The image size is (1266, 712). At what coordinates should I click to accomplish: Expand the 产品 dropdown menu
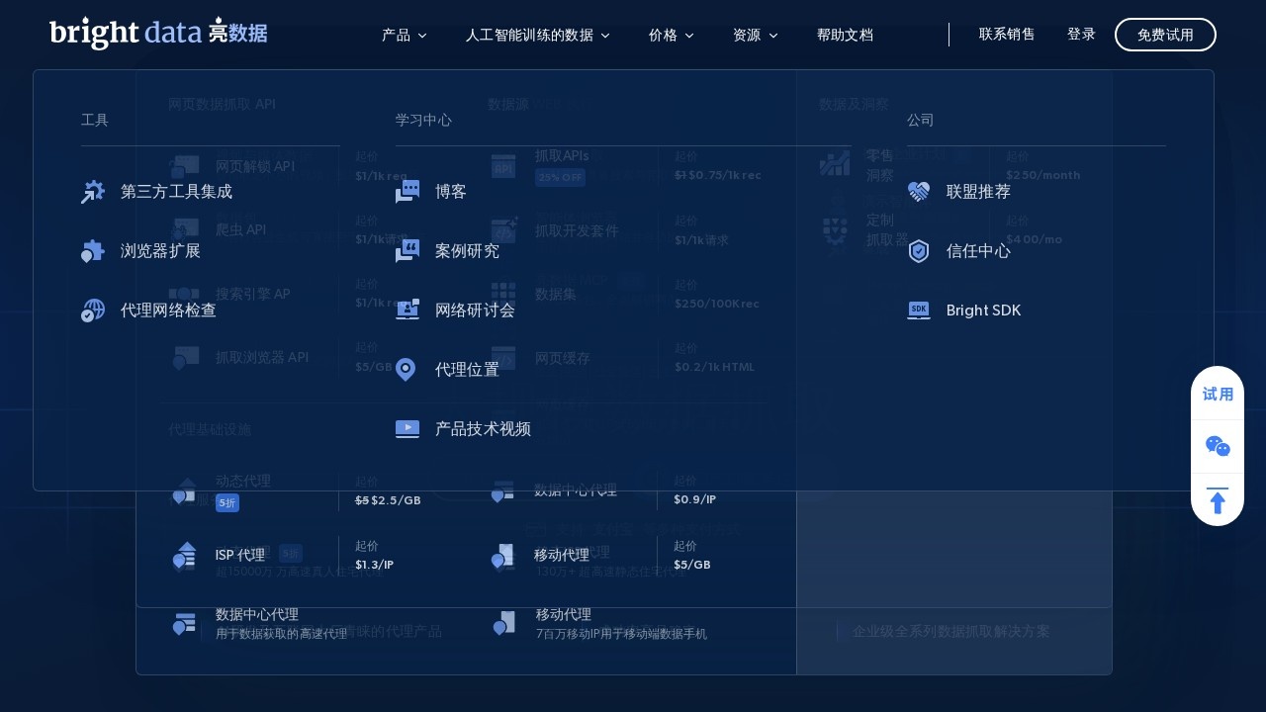point(404,35)
